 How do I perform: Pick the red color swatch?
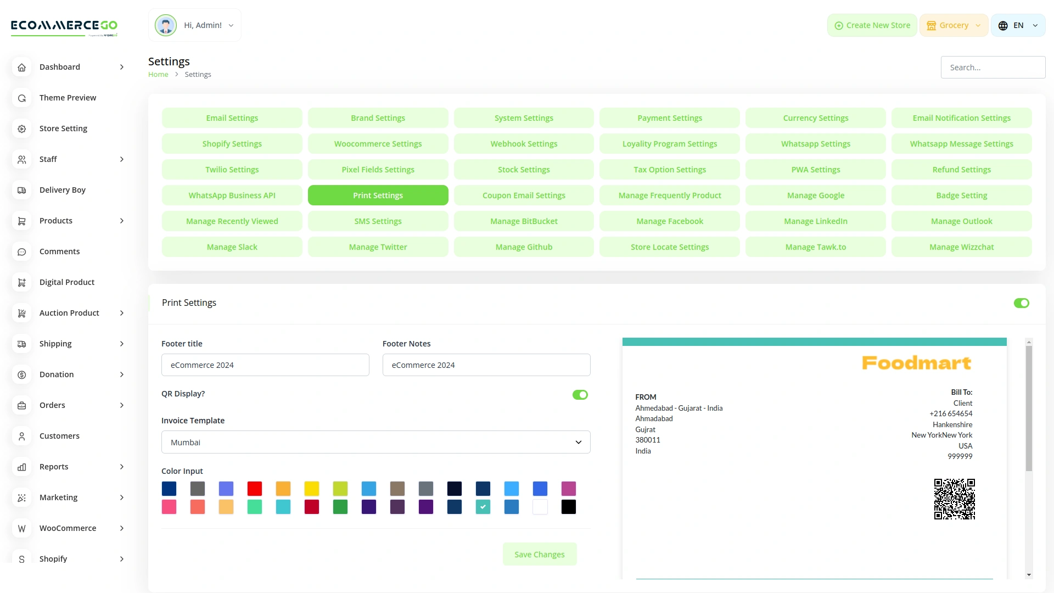[255, 489]
